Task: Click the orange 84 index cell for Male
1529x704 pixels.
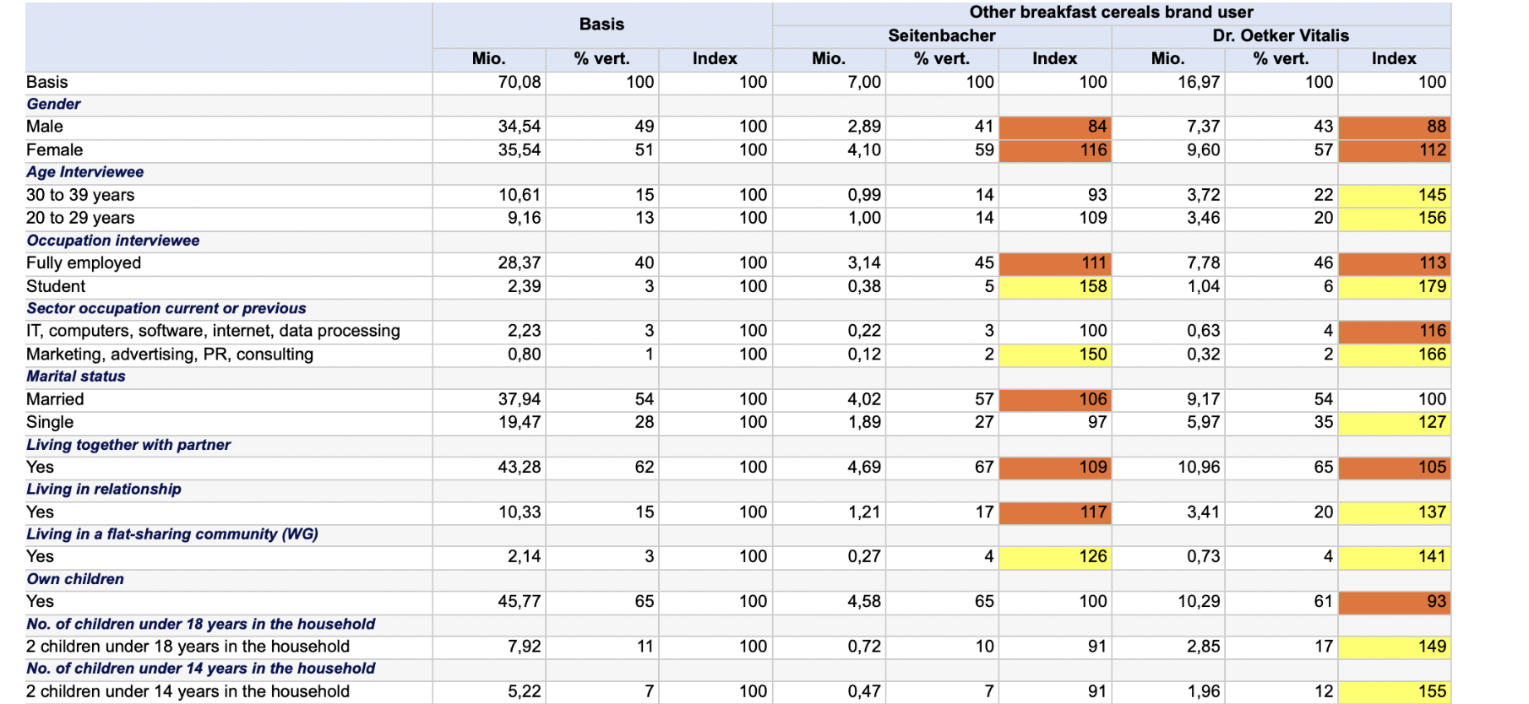Action: point(1054,127)
